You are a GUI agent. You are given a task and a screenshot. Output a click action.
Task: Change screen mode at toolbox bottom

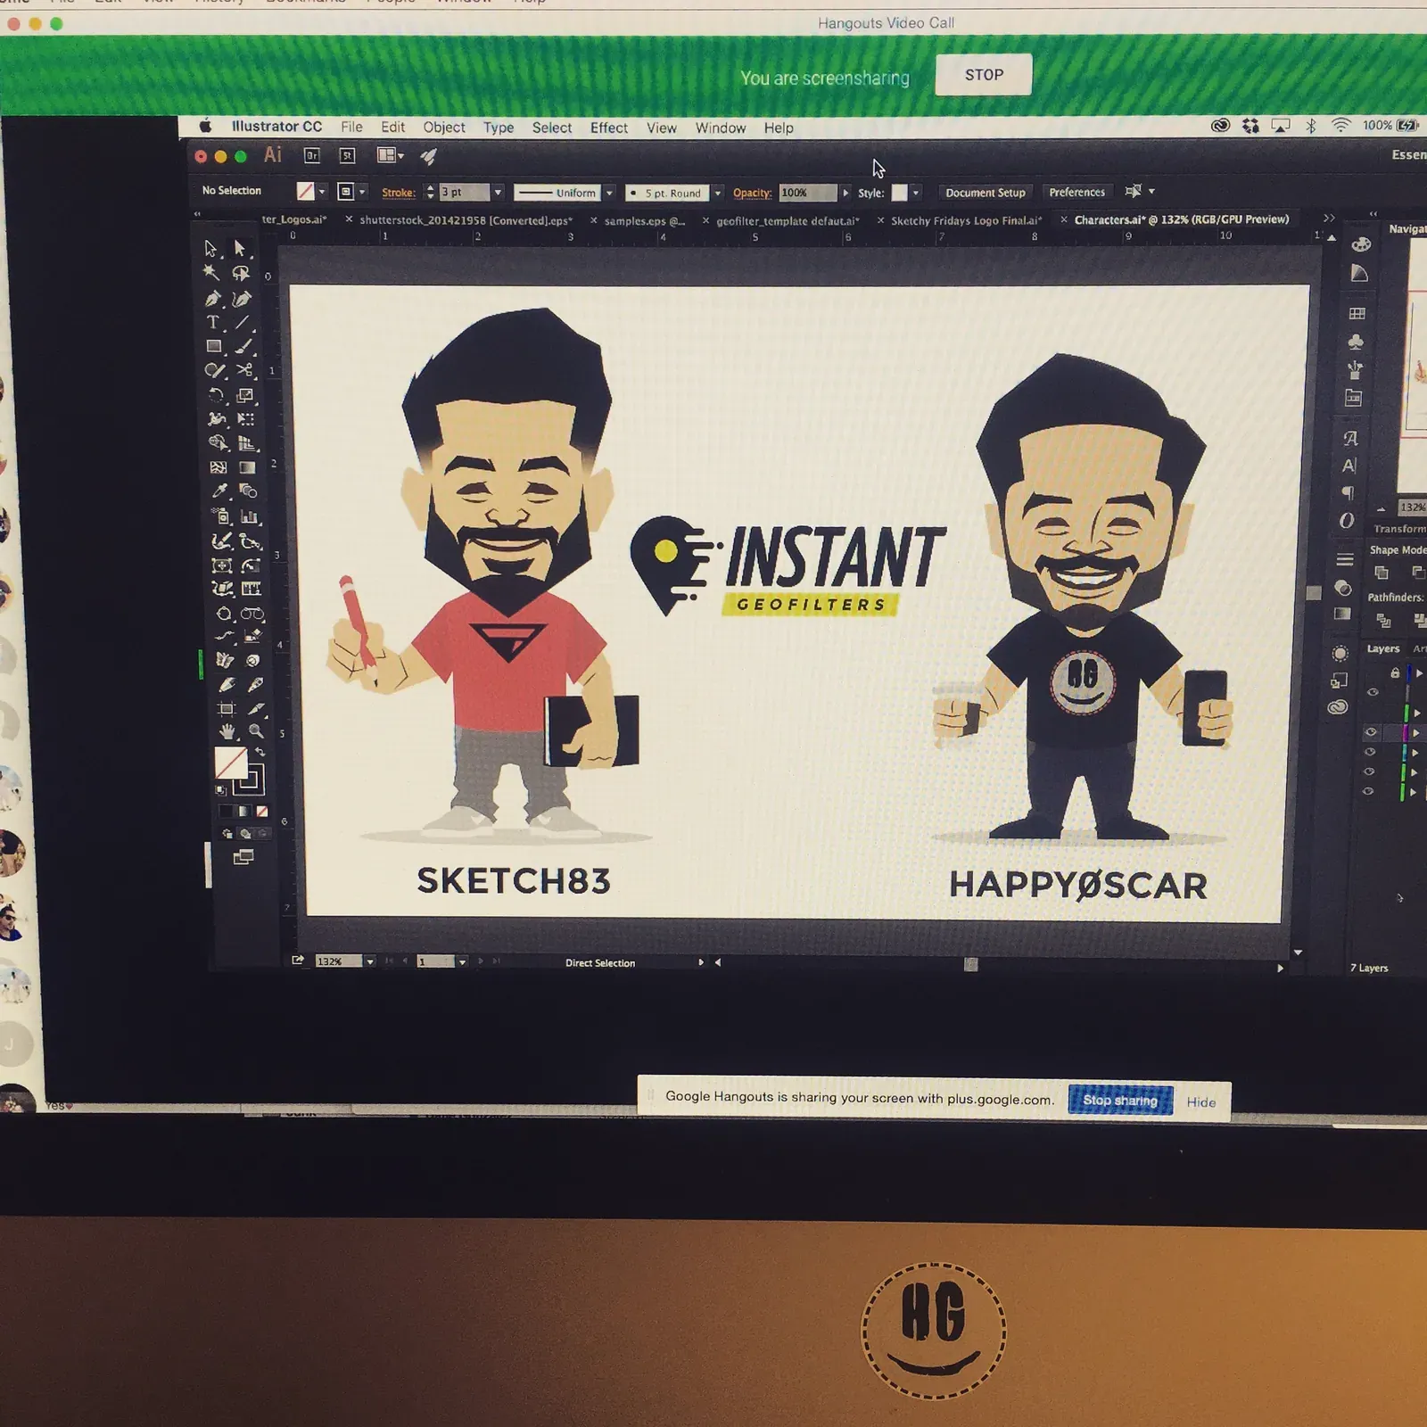243,857
